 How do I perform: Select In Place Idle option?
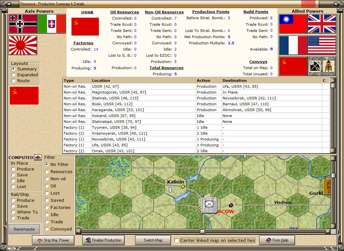click(13, 181)
